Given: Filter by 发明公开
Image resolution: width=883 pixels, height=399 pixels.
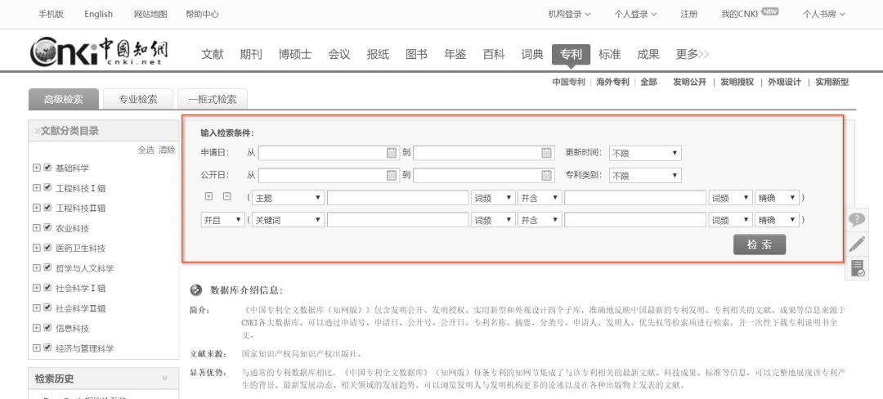Looking at the screenshot, I should (x=690, y=82).
